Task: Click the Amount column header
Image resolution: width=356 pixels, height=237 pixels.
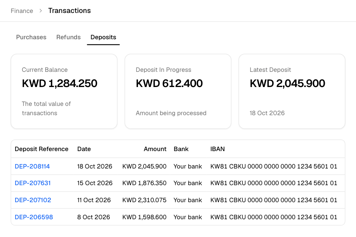Action: click(155, 149)
